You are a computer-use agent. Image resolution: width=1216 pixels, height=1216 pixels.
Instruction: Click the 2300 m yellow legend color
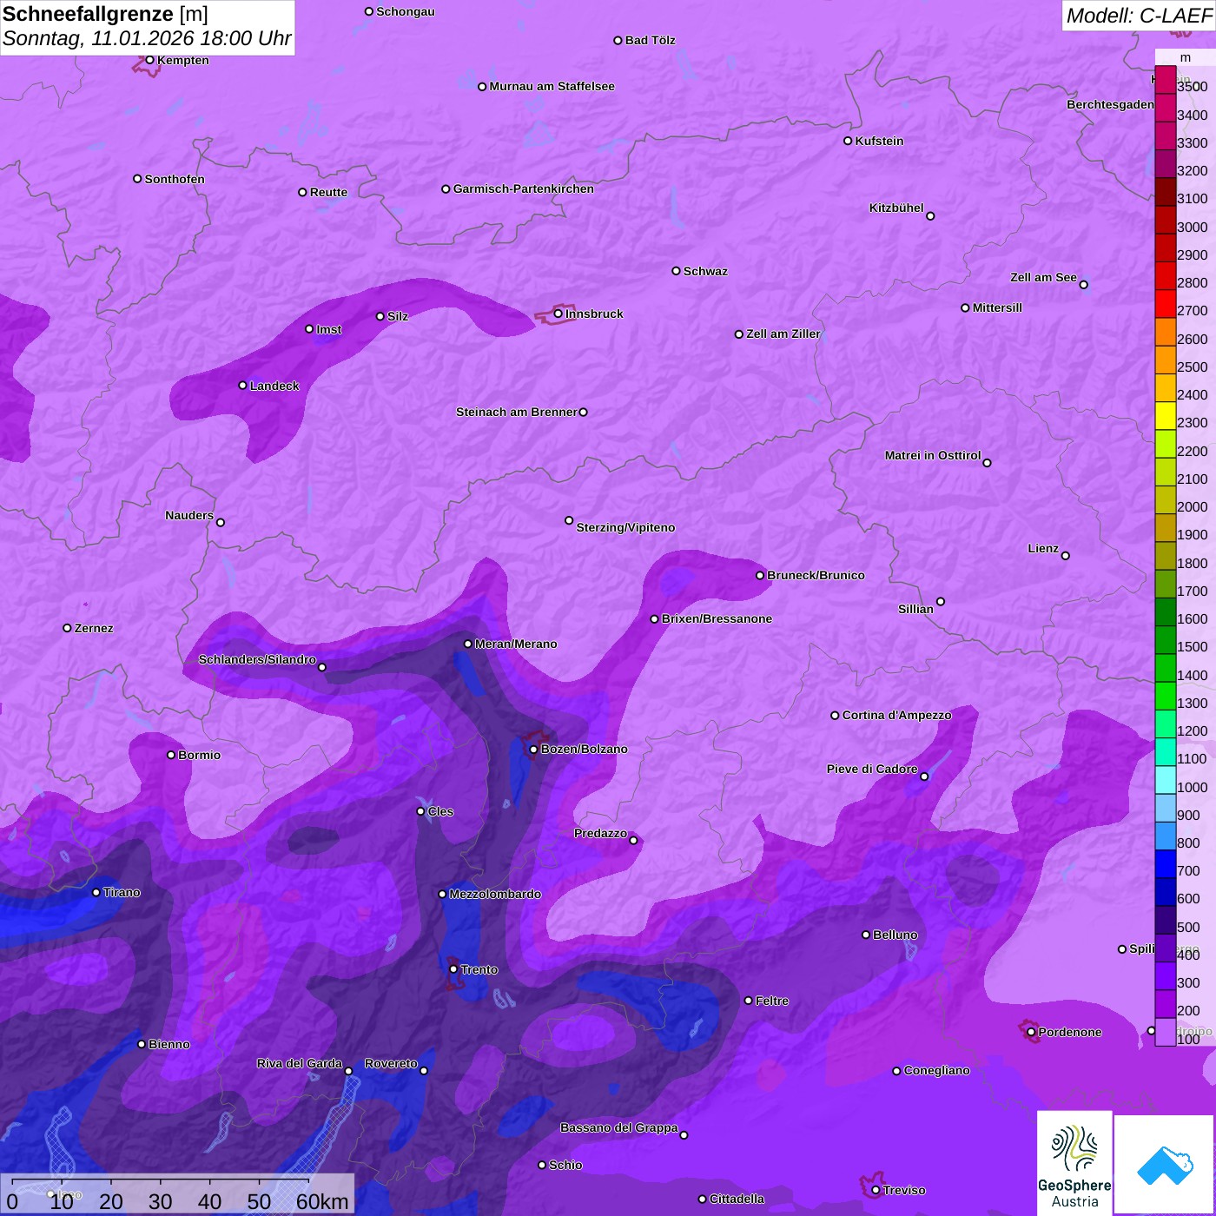[x=1166, y=416]
